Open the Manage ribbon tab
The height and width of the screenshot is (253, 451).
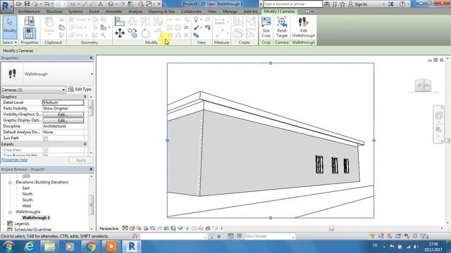click(x=230, y=11)
